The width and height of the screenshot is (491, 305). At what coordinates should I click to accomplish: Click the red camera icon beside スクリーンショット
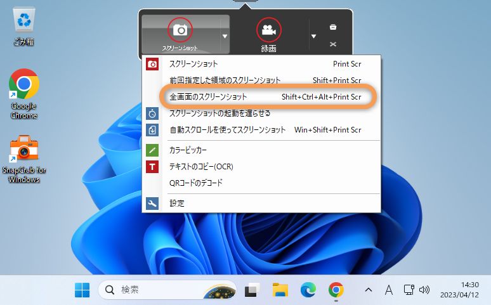[x=152, y=64]
